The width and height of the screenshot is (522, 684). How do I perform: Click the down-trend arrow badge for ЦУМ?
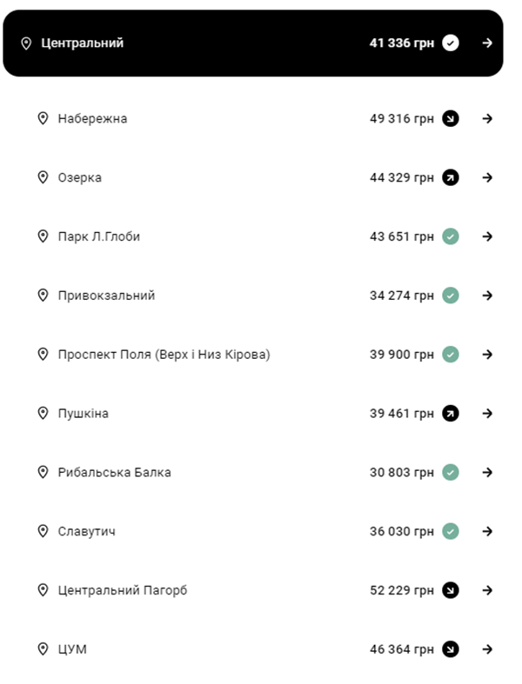pyautogui.click(x=450, y=649)
